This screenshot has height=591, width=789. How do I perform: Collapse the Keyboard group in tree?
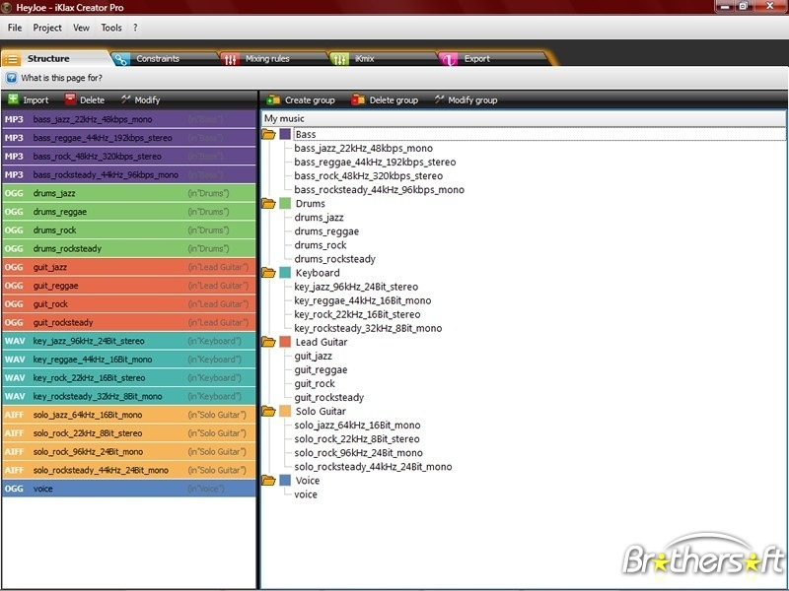coord(268,273)
